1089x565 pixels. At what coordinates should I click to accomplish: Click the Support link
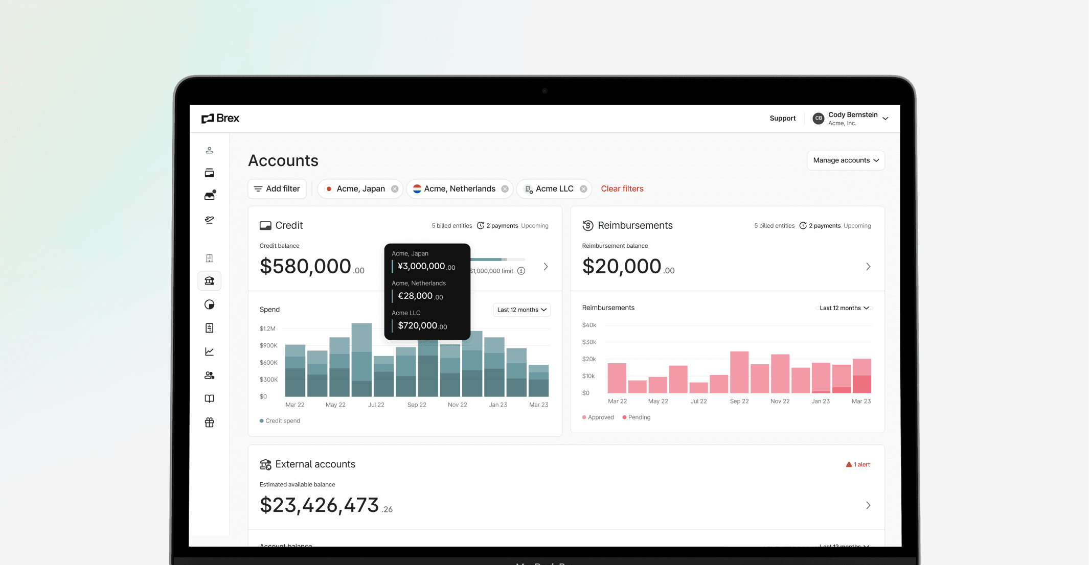[x=782, y=119]
